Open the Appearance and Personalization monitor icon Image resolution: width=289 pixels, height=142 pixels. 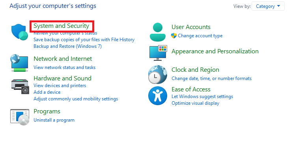tap(158, 53)
